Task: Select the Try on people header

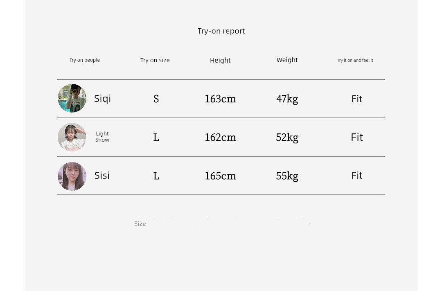Action: [85, 60]
